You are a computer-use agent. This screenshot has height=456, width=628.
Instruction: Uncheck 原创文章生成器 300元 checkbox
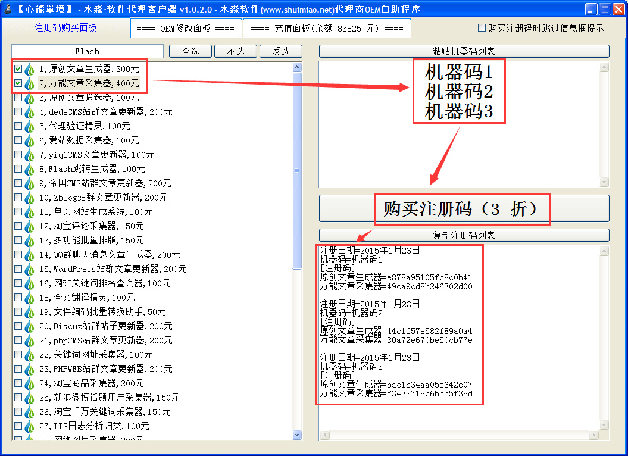(x=18, y=68)
